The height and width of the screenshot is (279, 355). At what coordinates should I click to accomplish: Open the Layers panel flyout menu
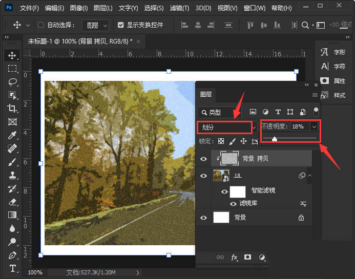(x=315, y=95)
